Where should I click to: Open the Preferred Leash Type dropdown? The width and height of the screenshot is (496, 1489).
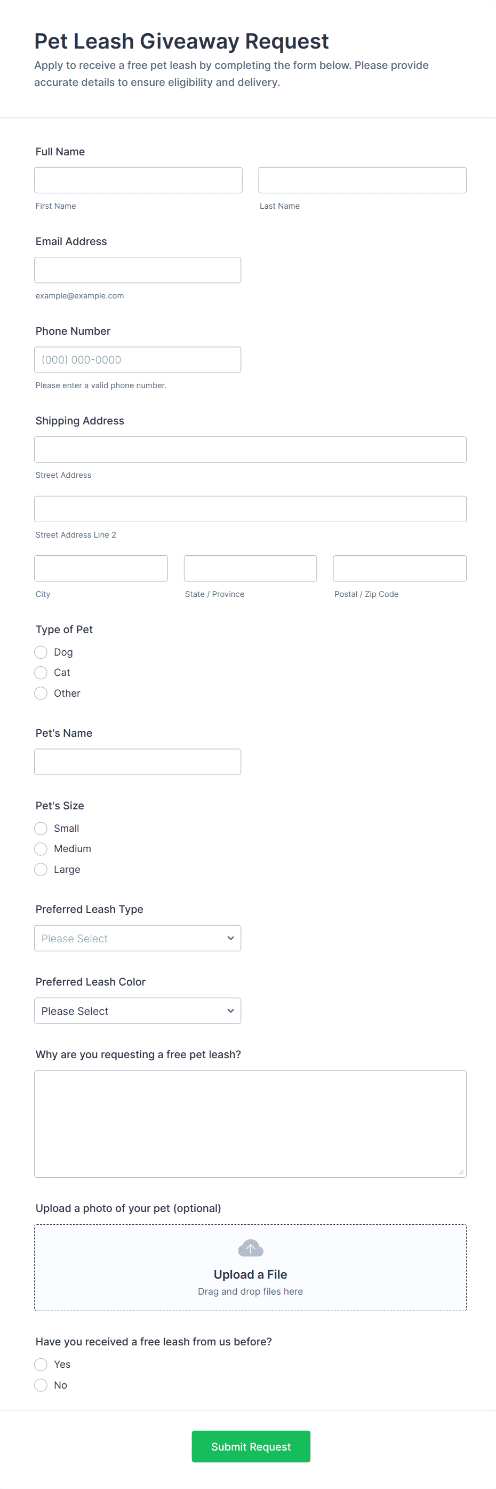point(138,938)
